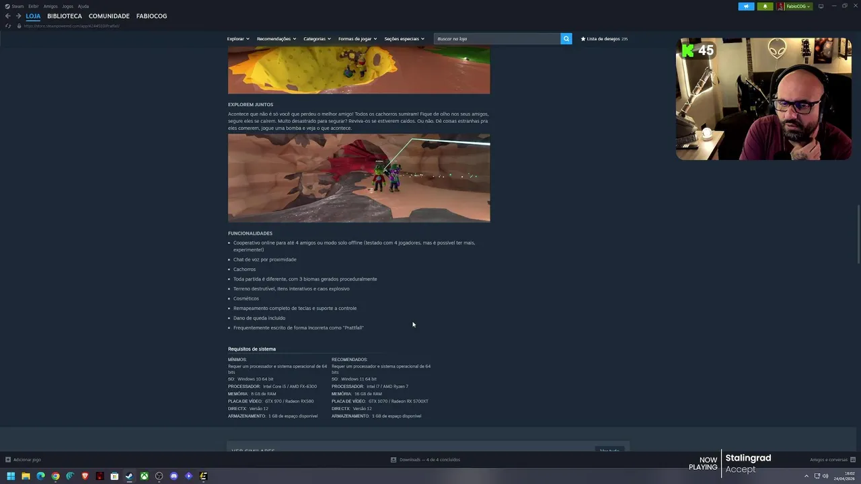
Task: Click the FabioCOG profile avatar
Action: coord(780,6)
